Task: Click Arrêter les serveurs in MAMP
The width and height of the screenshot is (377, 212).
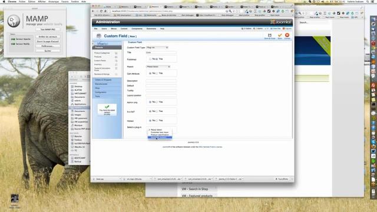Action: (x=48, y=37)
